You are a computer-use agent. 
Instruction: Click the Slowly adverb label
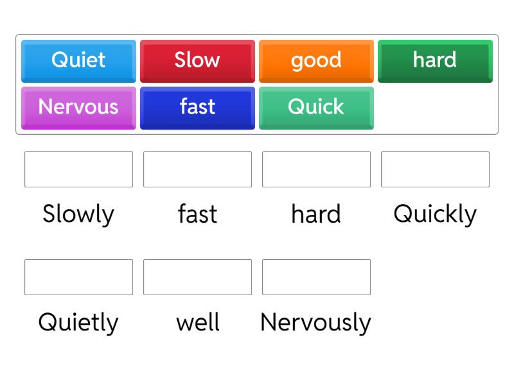pyautogui.click(x=78, y=214)
